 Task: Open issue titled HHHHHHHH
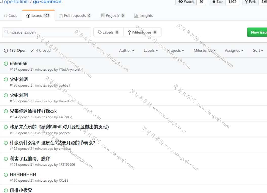[23, 175]
